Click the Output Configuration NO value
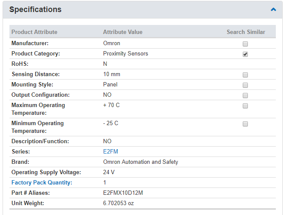 107,95
